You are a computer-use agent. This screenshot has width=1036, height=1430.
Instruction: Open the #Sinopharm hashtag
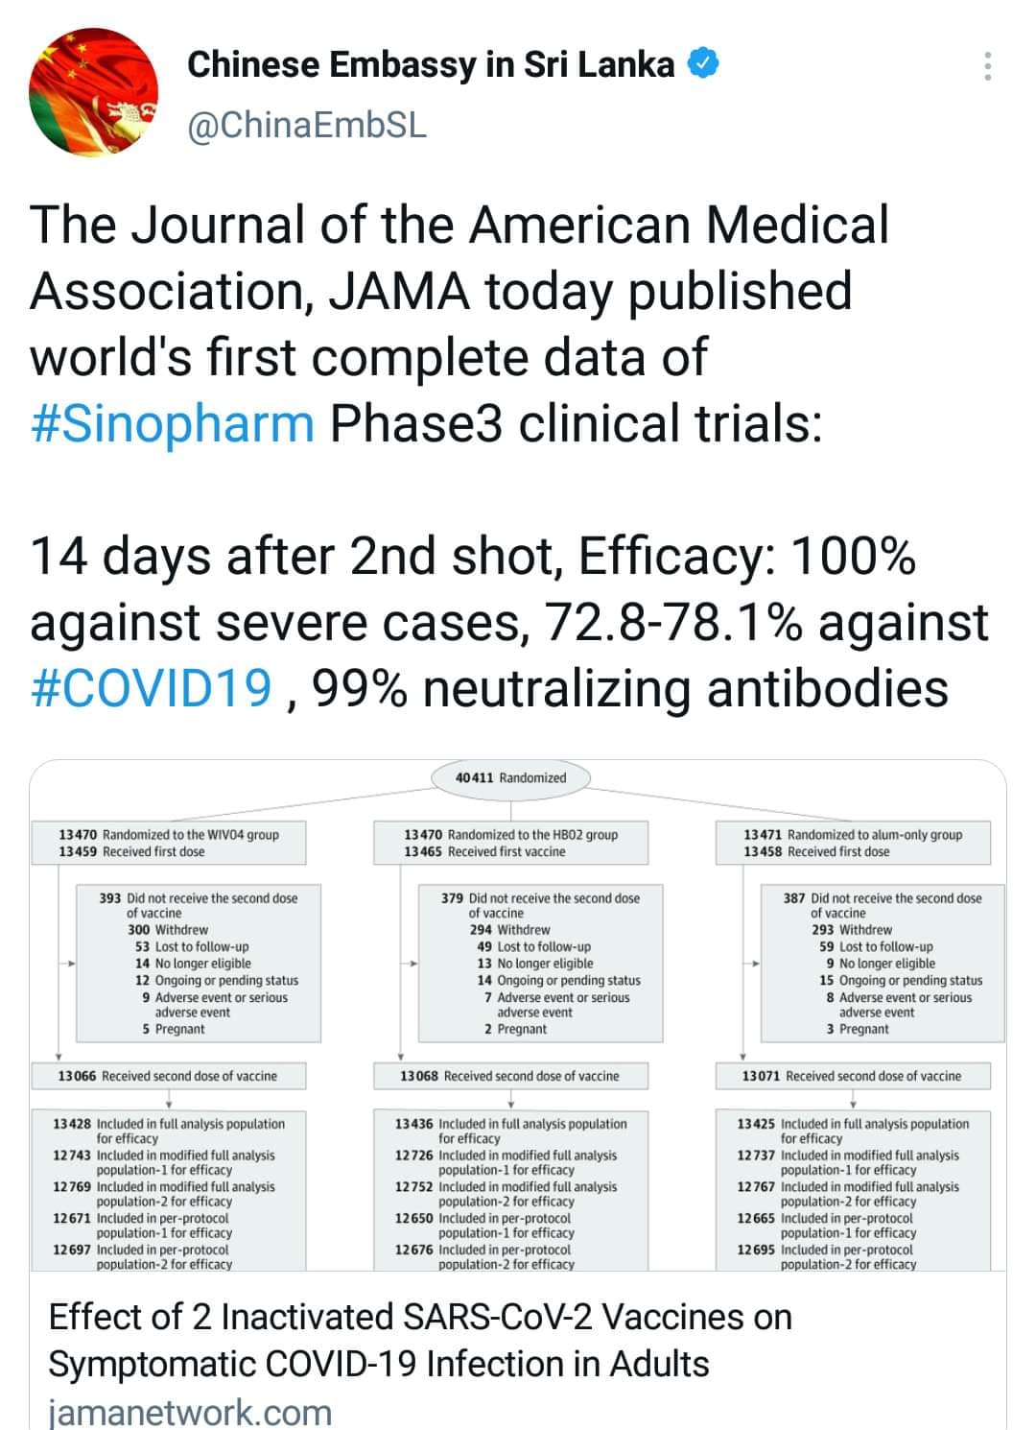pyautogui.click(x=173, y=423)
